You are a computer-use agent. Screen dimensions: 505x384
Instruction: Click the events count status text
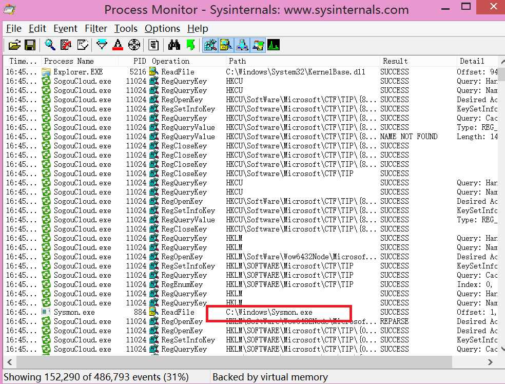click(96, 377)
